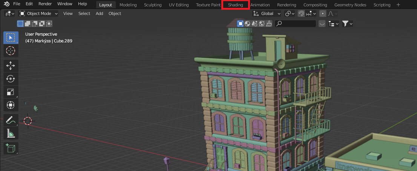
Task: Activate the Move tool
Action: (x=11, y=66)
